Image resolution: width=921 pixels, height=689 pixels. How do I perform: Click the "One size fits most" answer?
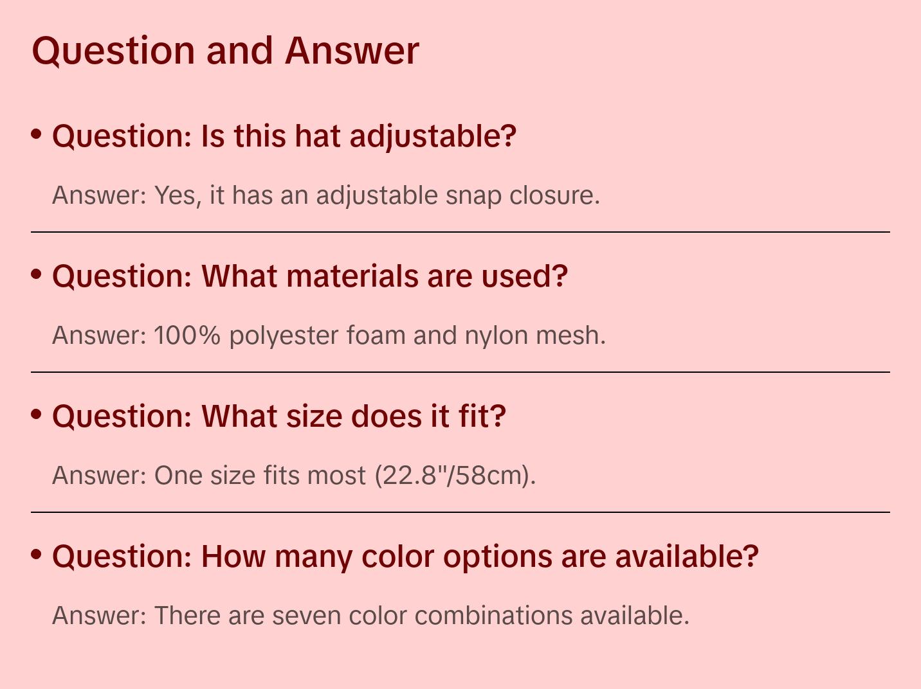tap(294, 476)
